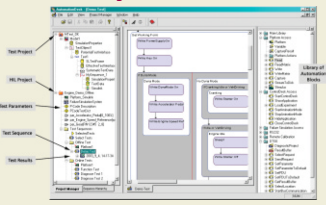Click the Function Test sequence icon
The height and width of the screenshot is (205, 326).
coord(77,169)
